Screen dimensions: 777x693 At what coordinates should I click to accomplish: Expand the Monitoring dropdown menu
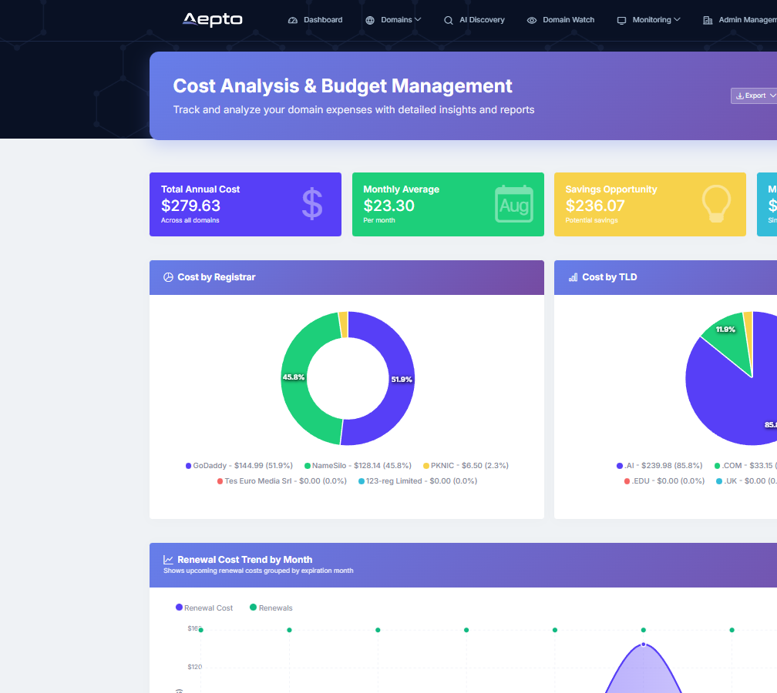(x=649, y=20)
